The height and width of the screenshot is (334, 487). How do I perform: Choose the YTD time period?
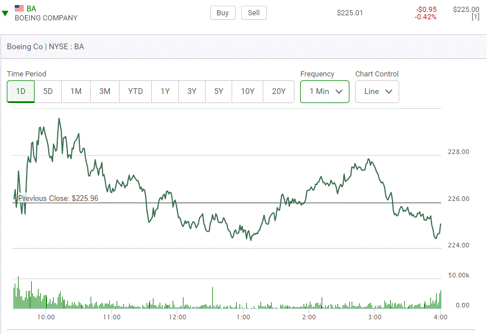coord(135,91)
